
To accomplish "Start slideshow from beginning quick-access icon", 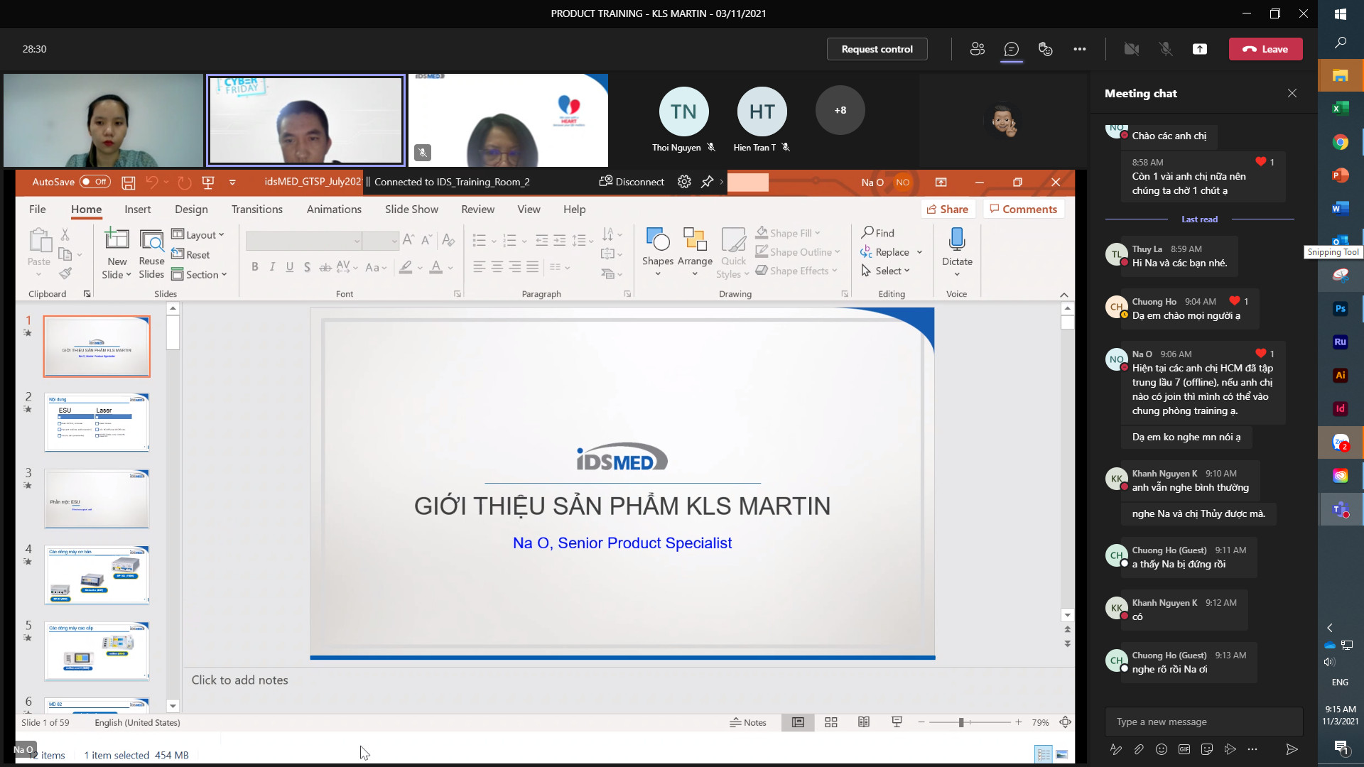I will 208,182.
